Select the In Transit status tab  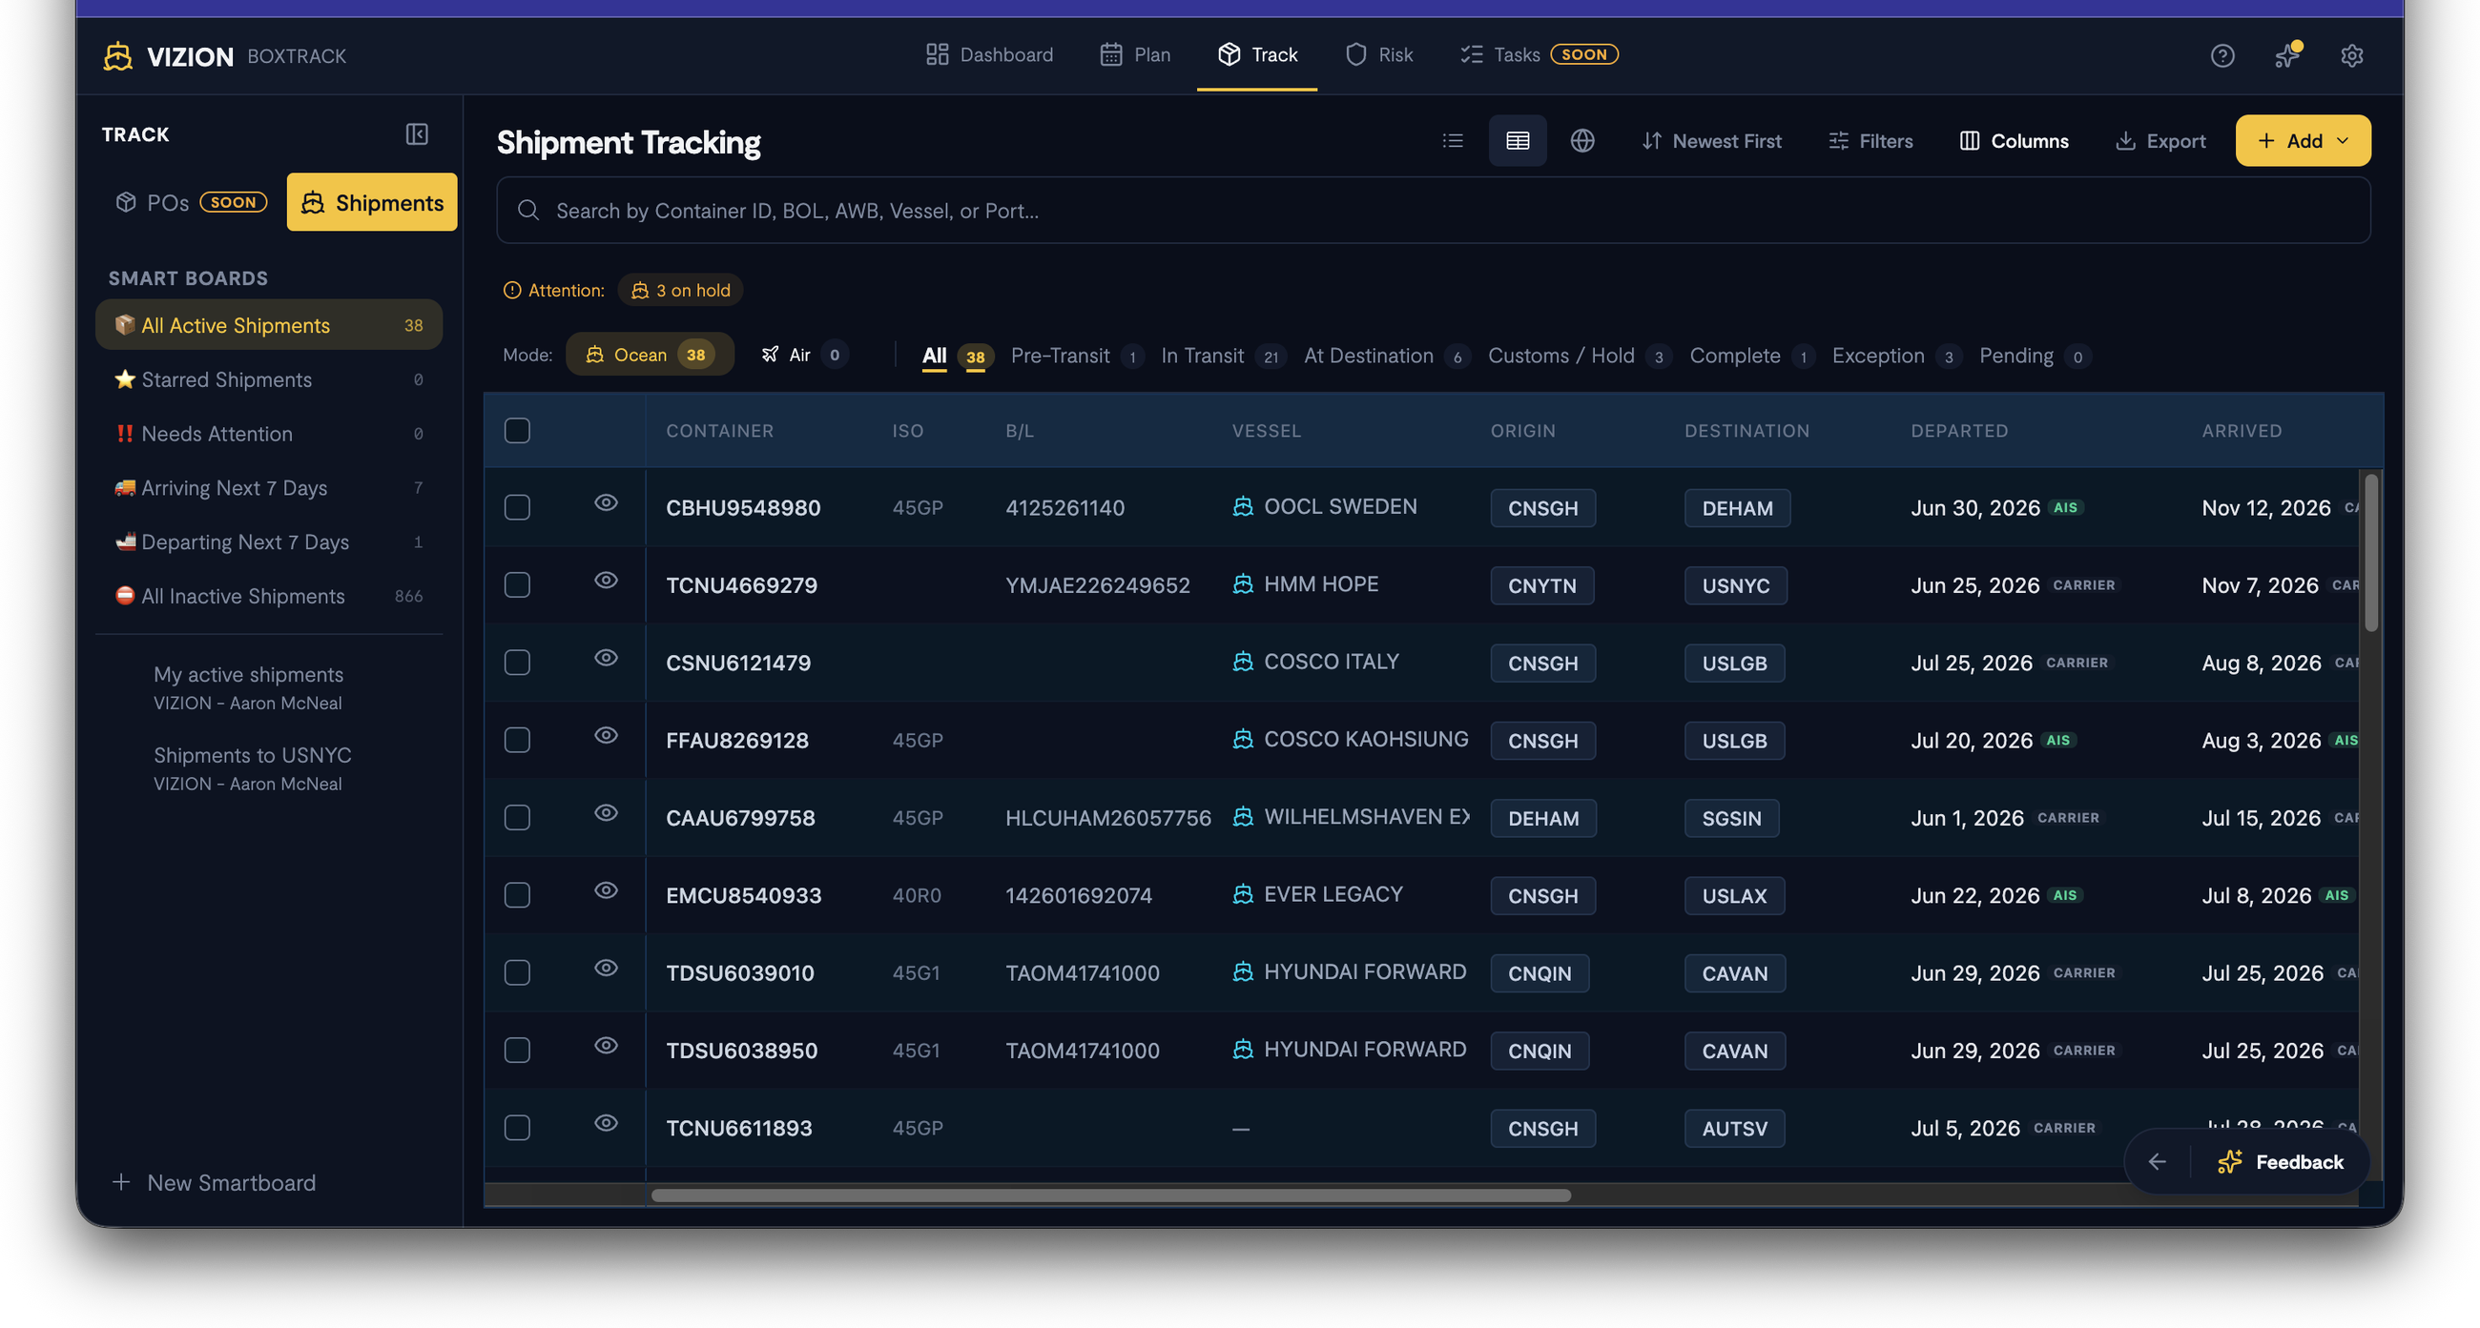1223,356
